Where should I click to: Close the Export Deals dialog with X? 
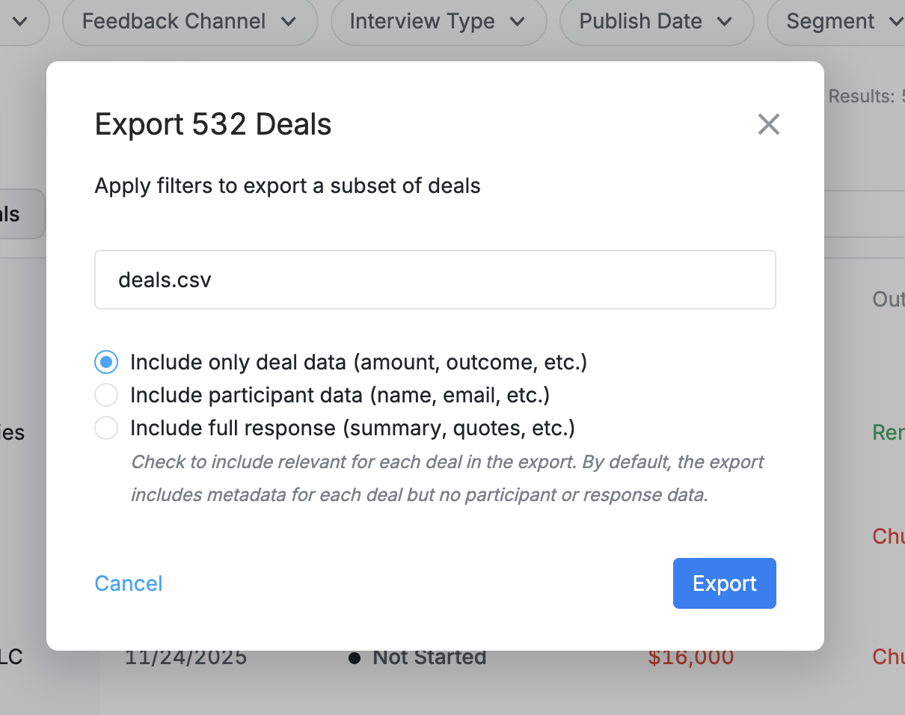click(x=768, y=124)
